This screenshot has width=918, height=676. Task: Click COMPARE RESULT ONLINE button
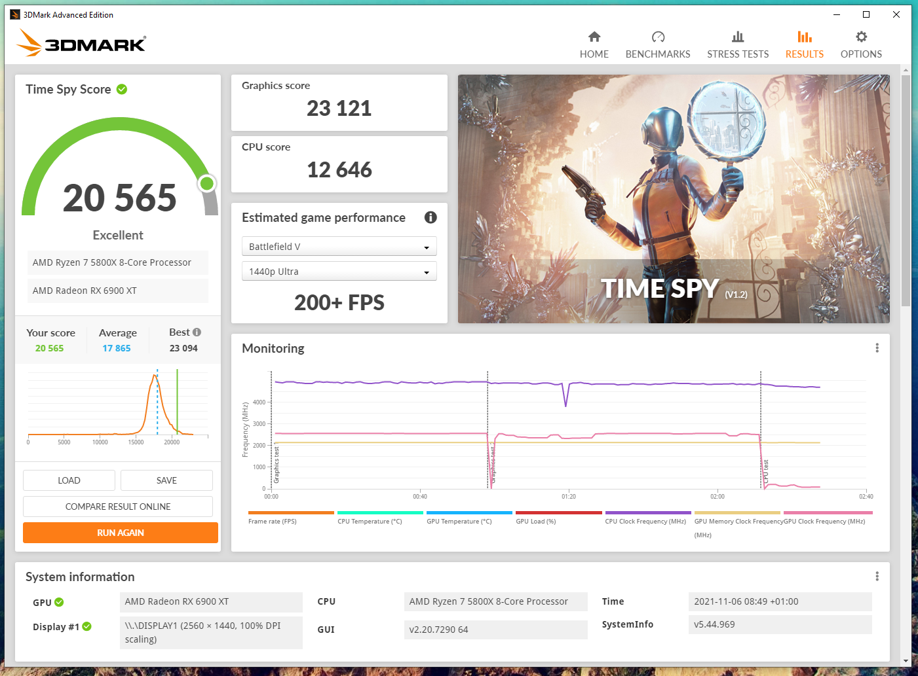point(118,507)
